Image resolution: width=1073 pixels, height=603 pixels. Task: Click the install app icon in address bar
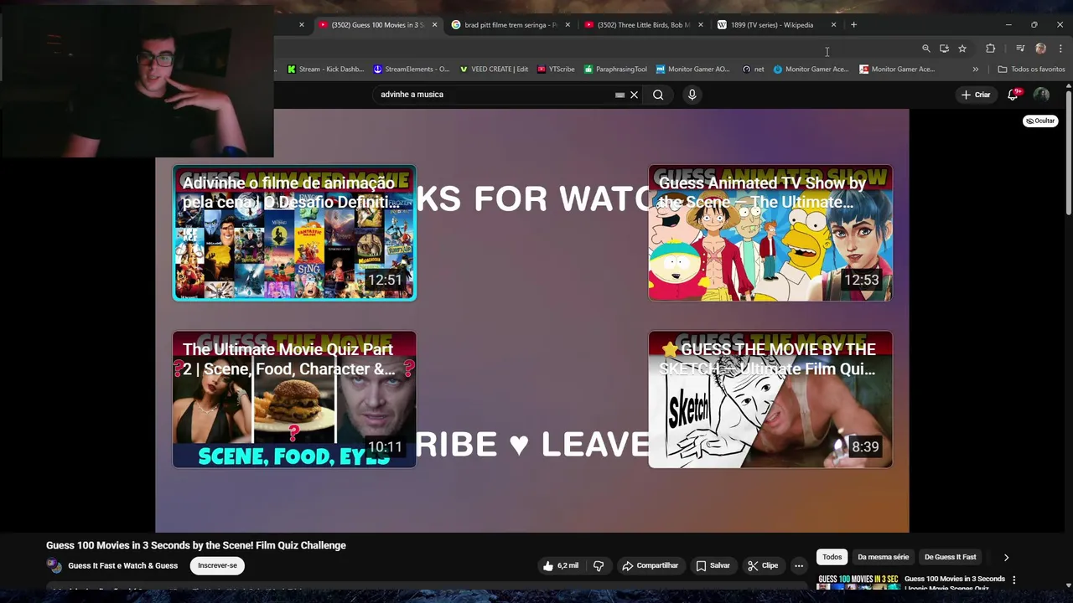(x=944, y=49)
